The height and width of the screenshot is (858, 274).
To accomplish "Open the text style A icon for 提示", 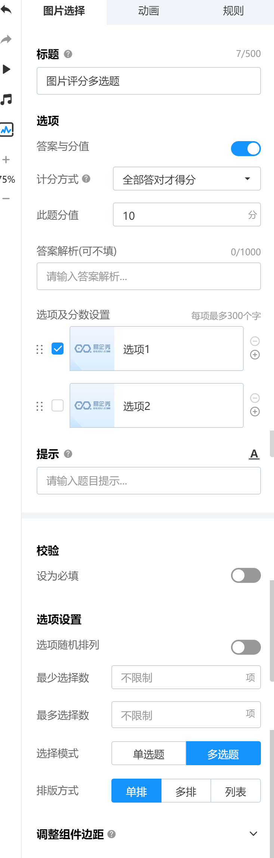I will tap(254, 454).
